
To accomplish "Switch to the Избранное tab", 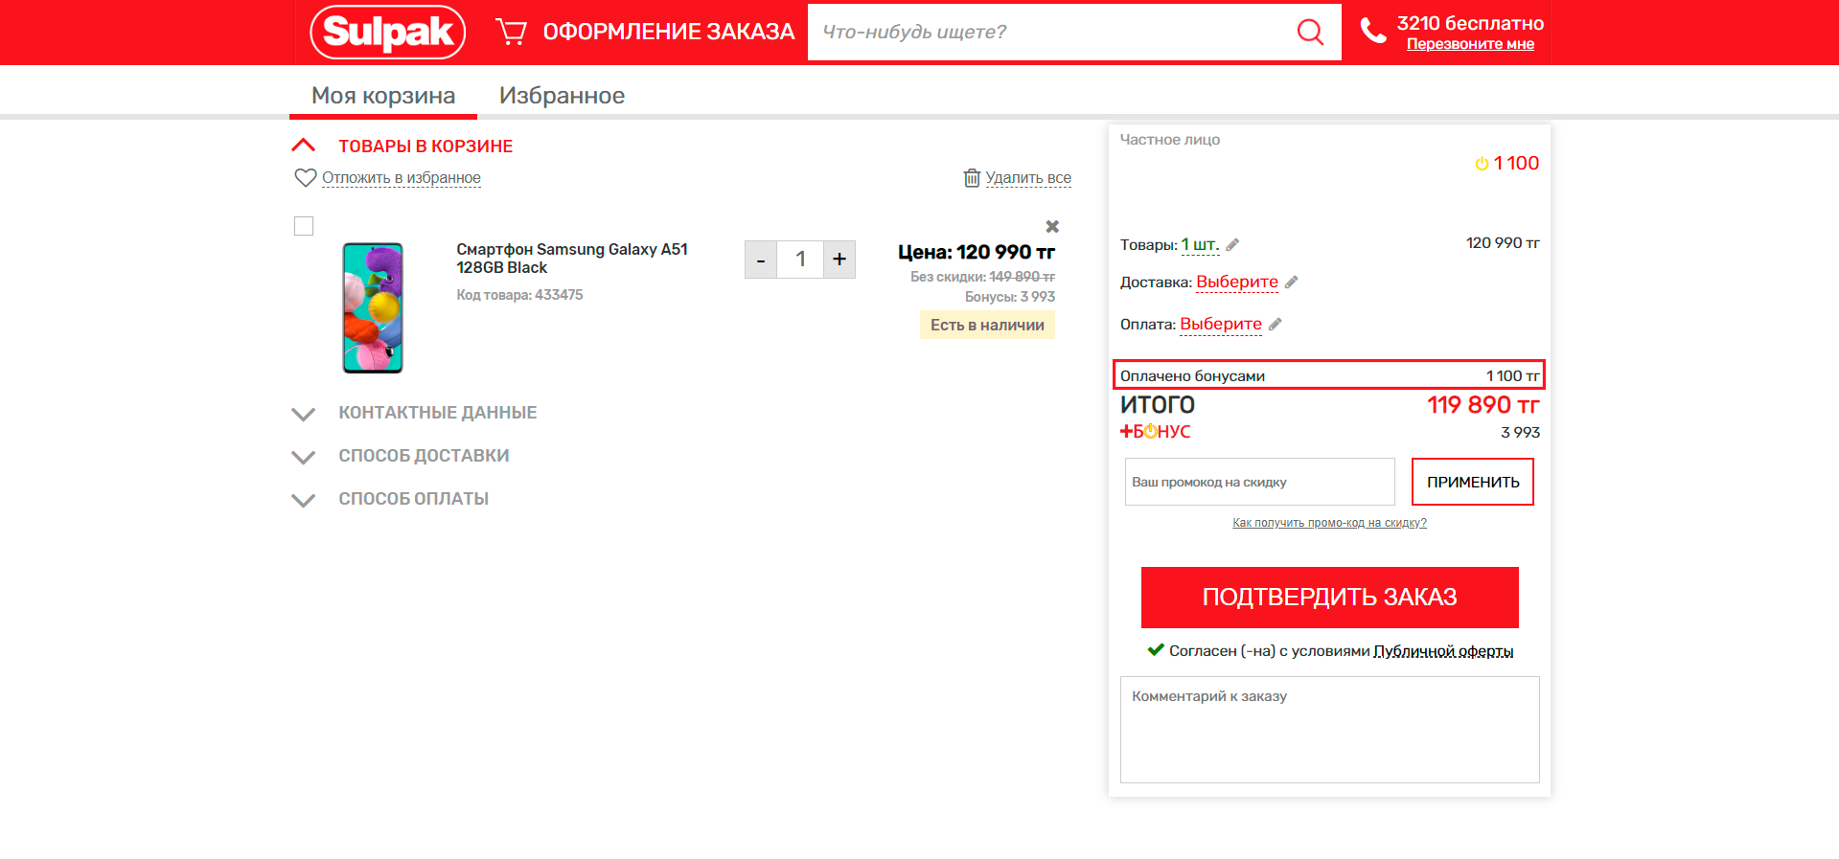I will click(562, 96).
